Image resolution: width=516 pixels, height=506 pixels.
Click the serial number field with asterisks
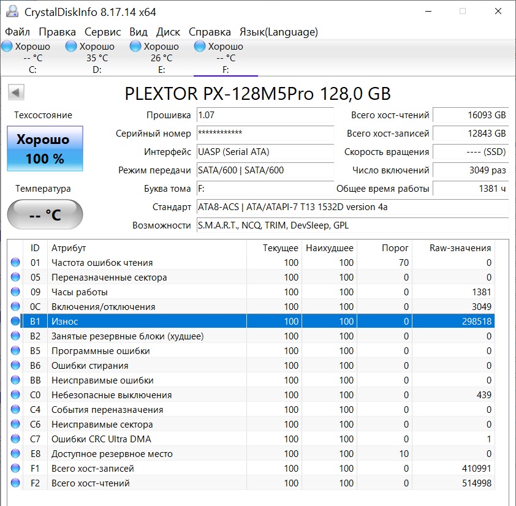point(265,134)
